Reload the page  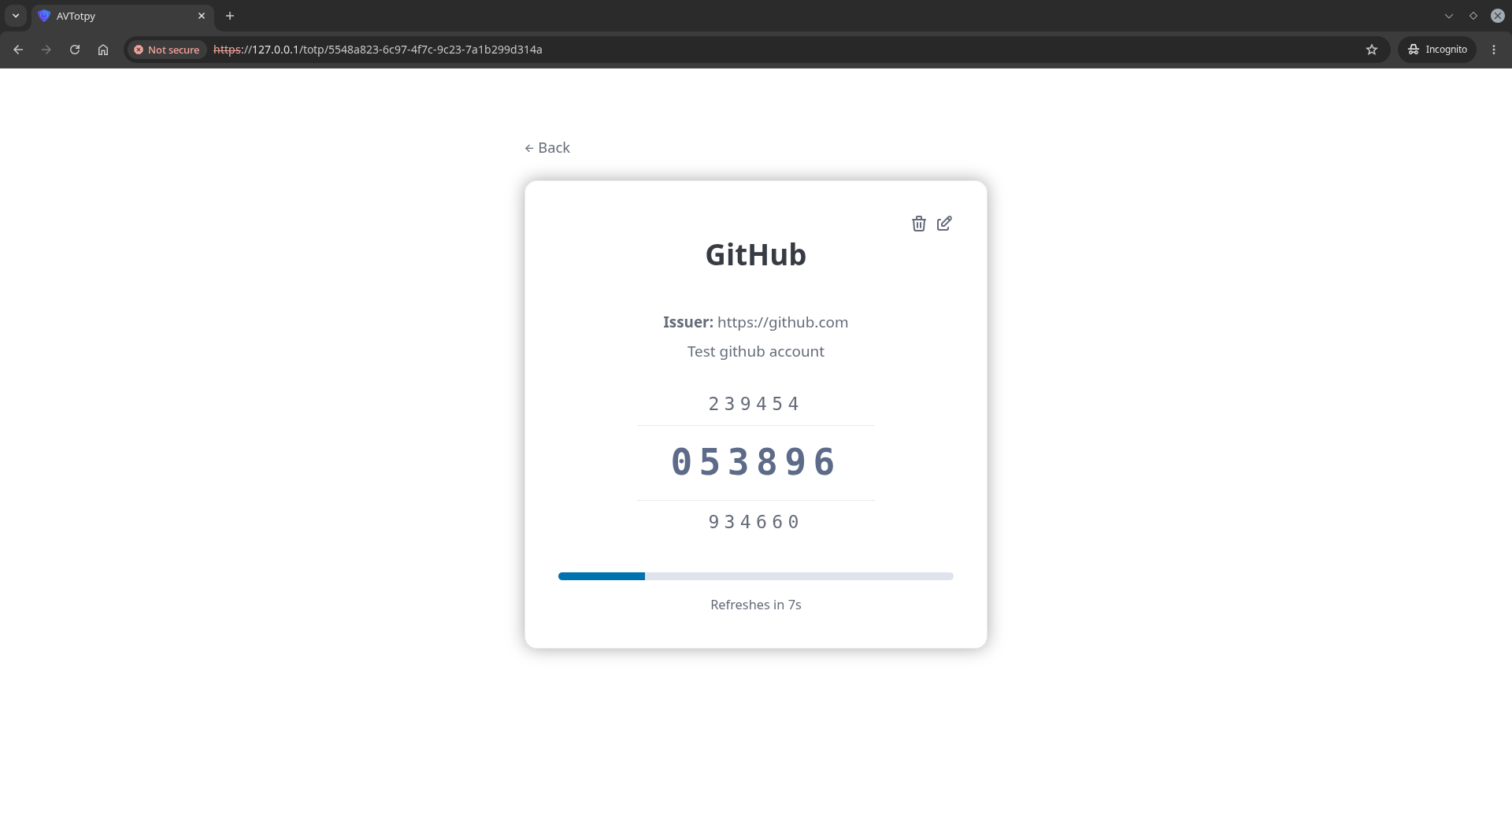point(75,50)
